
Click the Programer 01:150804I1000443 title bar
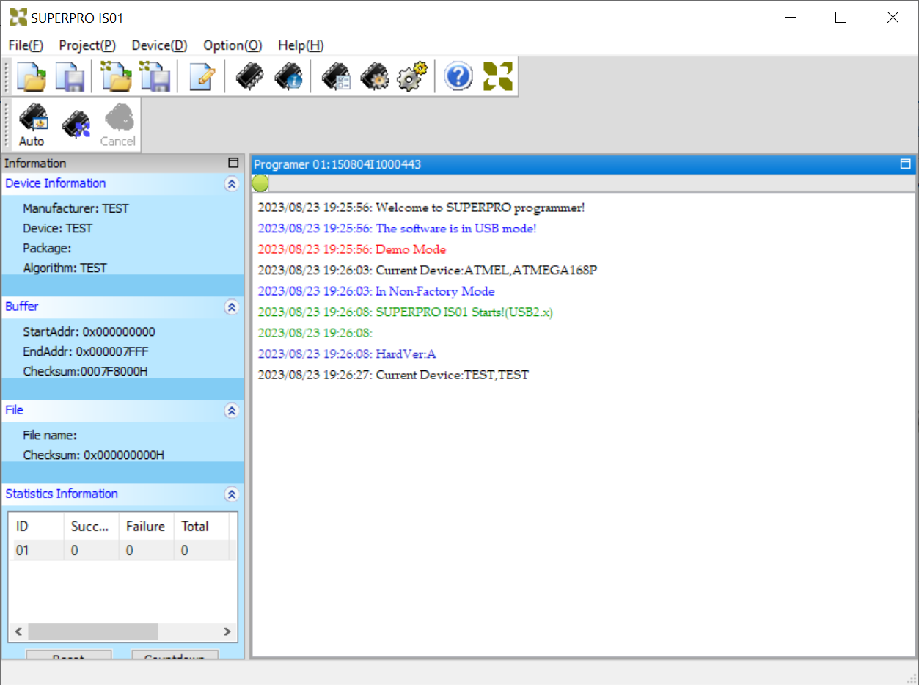583,164
